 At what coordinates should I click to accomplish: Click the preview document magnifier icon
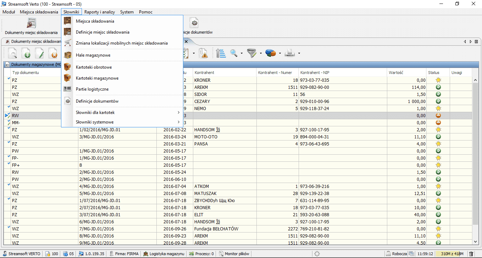click(x=12, y=53)
